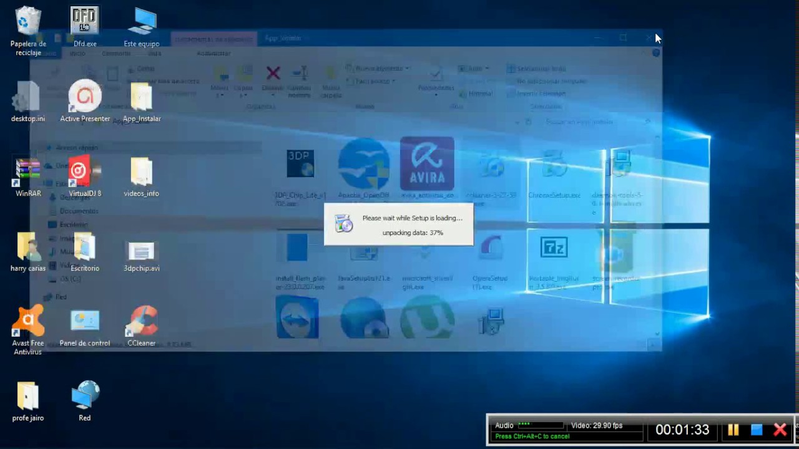This screenshot has height=449, width=799.
Task: Stop the recording with the blue square
Action: point(757,430)
